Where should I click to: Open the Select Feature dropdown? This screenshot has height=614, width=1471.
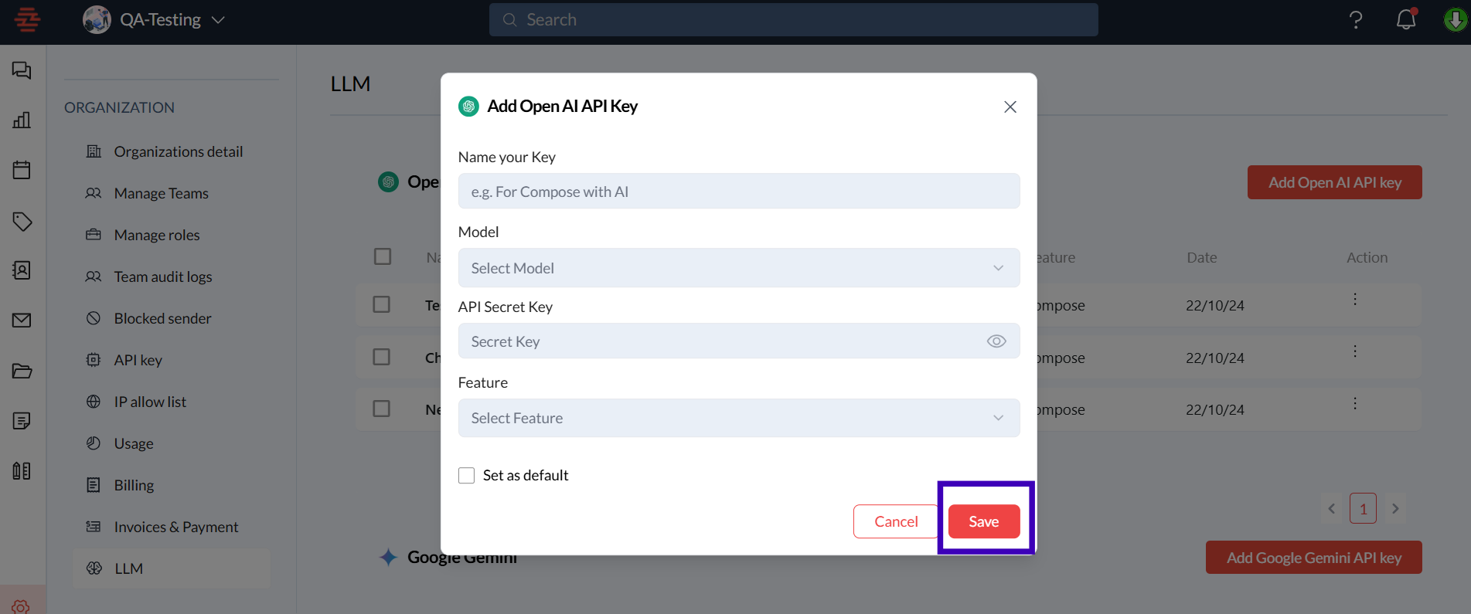(738, 418)
